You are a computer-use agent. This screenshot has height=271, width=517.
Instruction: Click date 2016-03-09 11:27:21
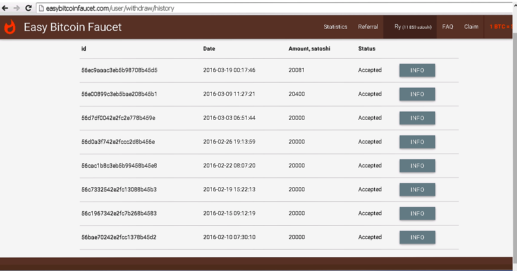point(229,94)
